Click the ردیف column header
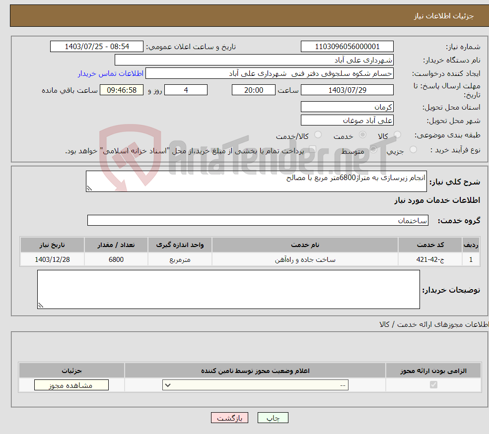Screen dimensions: 489x434 coord(471,245)
